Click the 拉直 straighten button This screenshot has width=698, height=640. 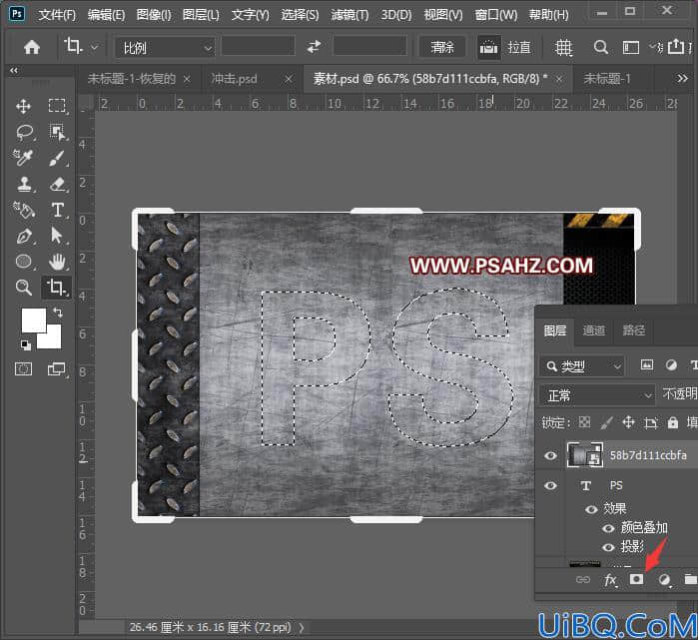click(505, 47)
